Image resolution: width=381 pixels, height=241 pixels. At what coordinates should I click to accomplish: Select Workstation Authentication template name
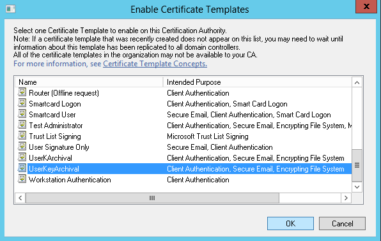70,180
